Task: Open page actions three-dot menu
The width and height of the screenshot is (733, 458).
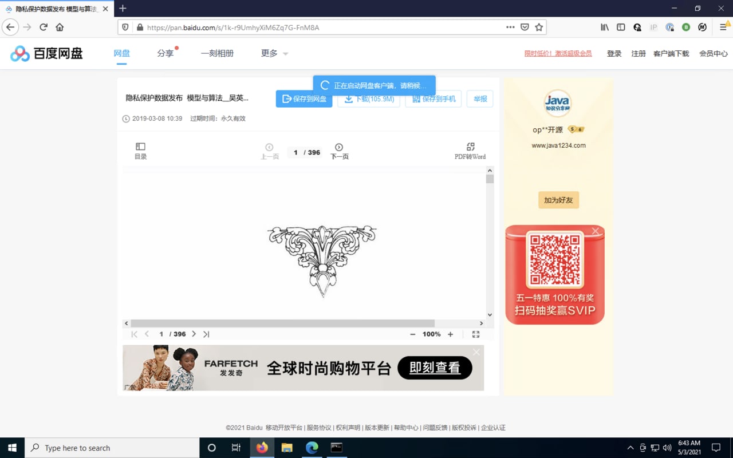Action: coord(510,27)
